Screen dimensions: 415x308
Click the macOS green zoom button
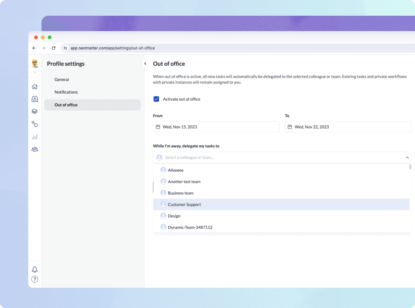(x=50, y=37)
